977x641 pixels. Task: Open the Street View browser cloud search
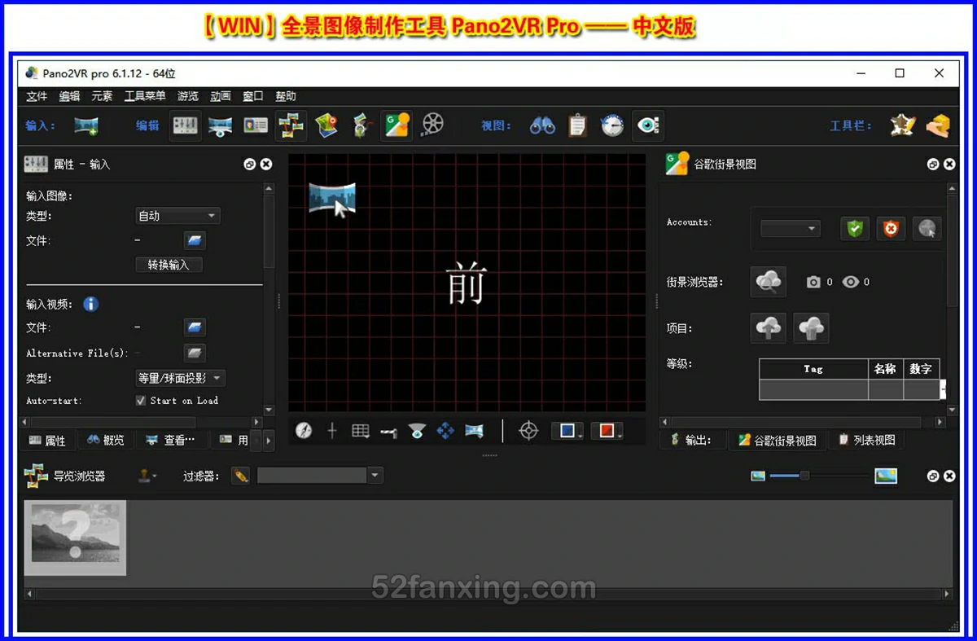[769, 282]
